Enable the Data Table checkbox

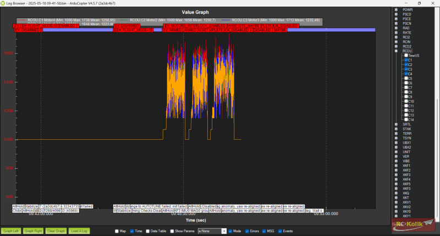[147, 231]
